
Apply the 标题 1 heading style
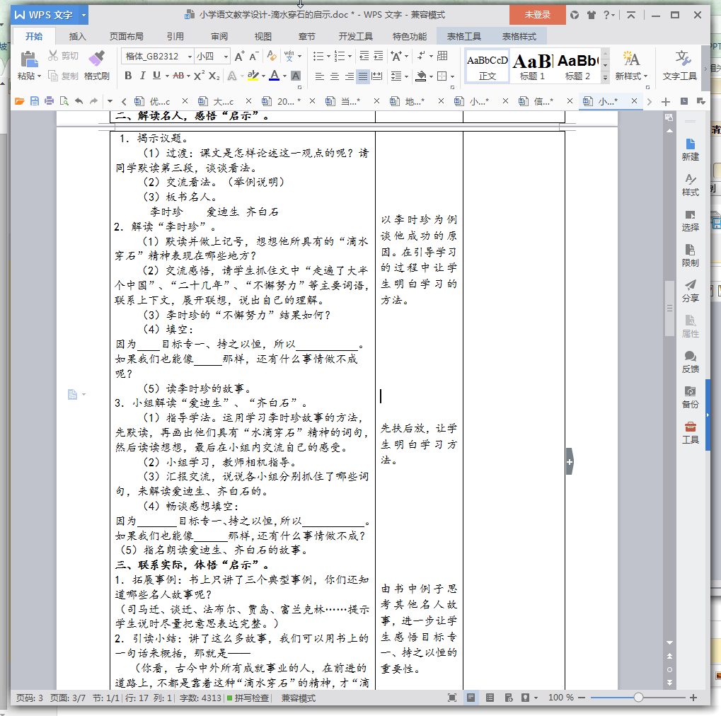click(x=532, y=66)
